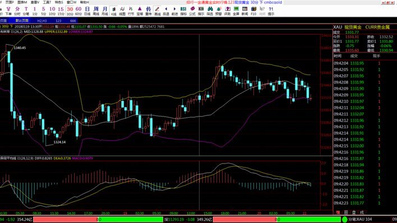The image size is (397, 223).
Task: Open the F10 info icon
Action: (x=253, y=11)
